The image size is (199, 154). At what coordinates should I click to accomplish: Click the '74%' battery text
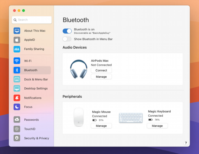point(157,120)
